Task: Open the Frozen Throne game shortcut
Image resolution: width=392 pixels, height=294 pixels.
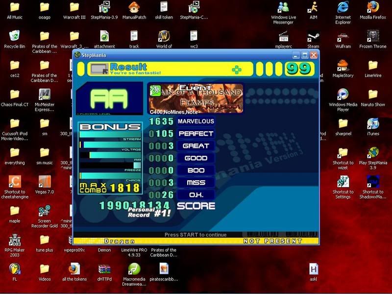Action: pyautogui.click(x=373, y=37)
